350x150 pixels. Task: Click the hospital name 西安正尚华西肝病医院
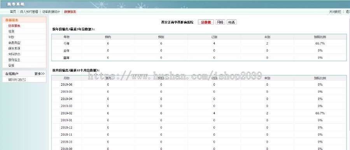coord(177,22)
